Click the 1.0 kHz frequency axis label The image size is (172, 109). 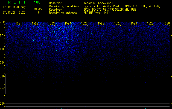[x=2, y=49]
